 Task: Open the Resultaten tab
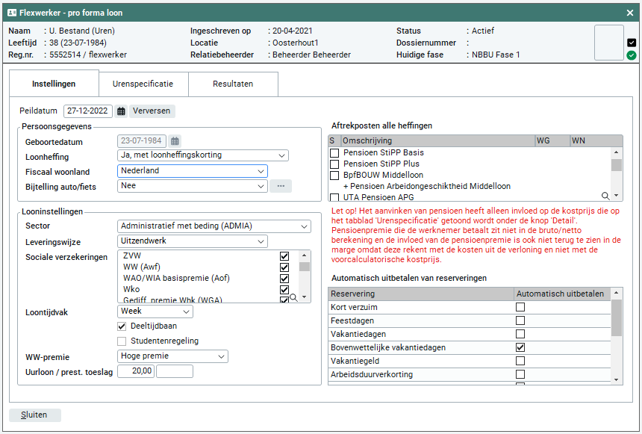tap(233, 84)
